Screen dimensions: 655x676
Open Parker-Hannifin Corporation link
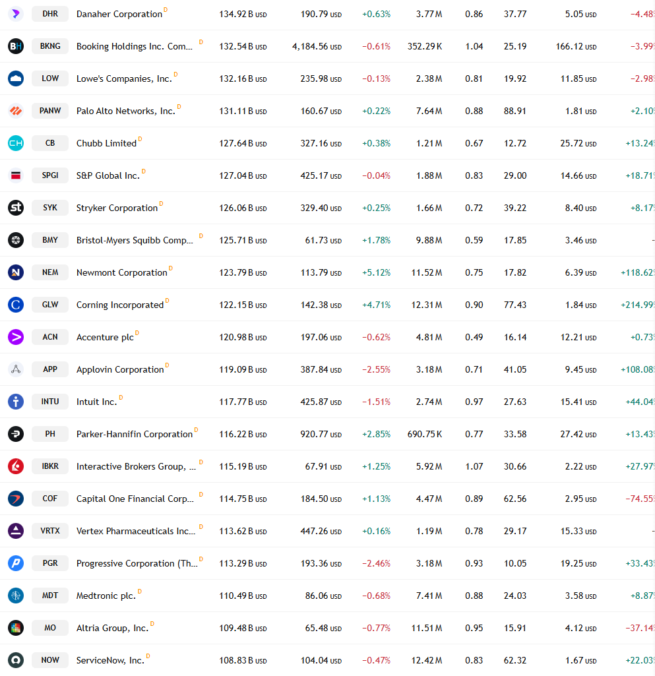(x=135, y=435)
